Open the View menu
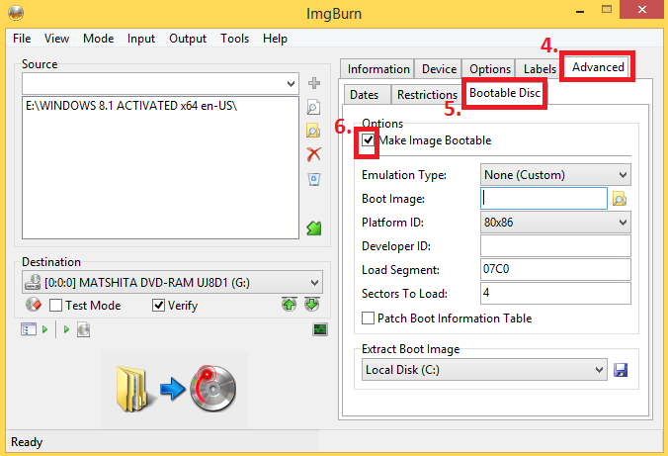 (56, 39)
